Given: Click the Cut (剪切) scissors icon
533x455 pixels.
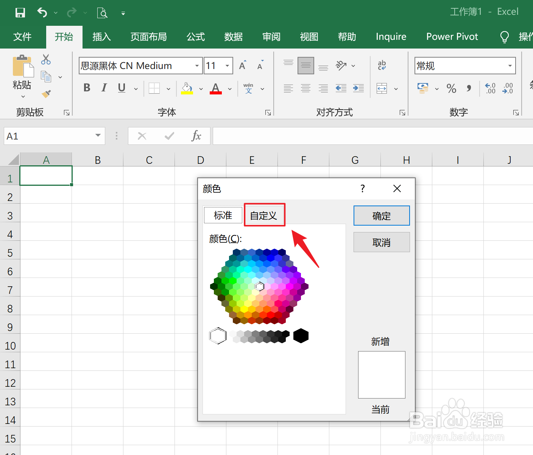Looking at the screenshot, I should point(46,60).
